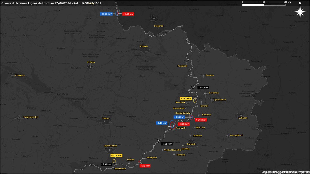
Task: Click the '100 km' scale label
Action: pyautogui.click(x=287, y=2)
